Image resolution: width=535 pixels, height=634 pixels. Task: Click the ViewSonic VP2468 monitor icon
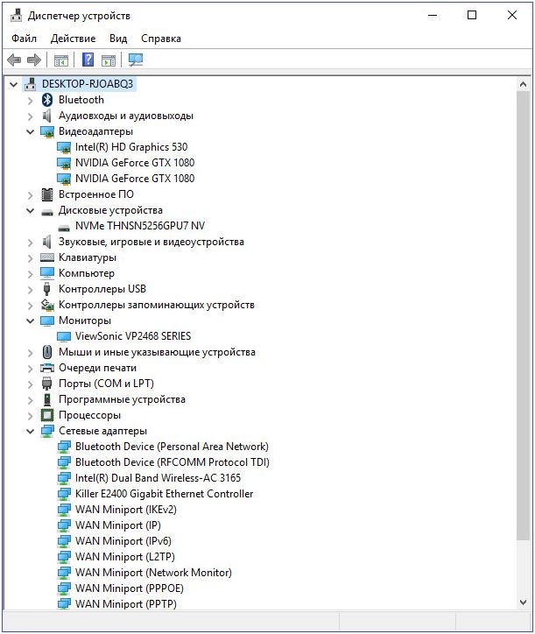tap(64, 336)
